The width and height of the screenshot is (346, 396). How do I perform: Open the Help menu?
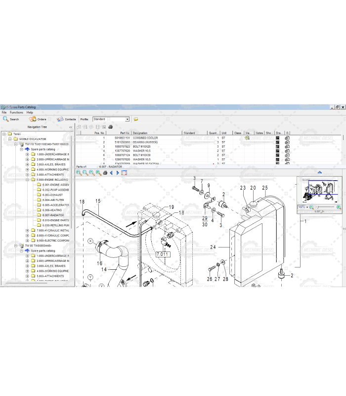(30, 112)
